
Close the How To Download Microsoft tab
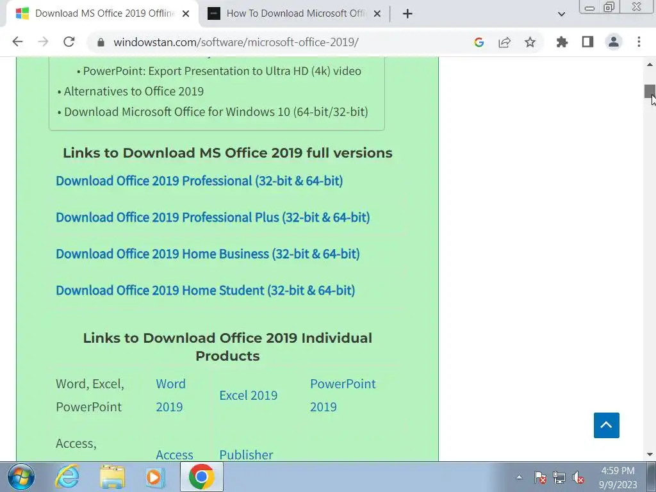[377, 14]
